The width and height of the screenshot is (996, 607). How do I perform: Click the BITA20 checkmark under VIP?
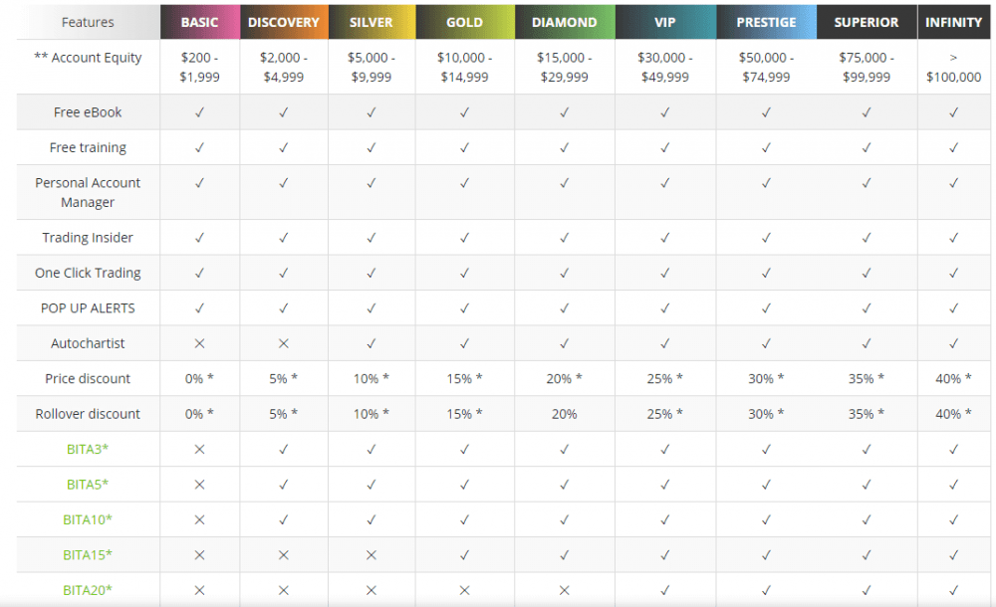point(665,590)
